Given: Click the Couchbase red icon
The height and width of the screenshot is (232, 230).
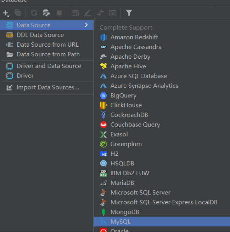Looking at the screenshot, I should pyautogui.click(x=104, y=125).
